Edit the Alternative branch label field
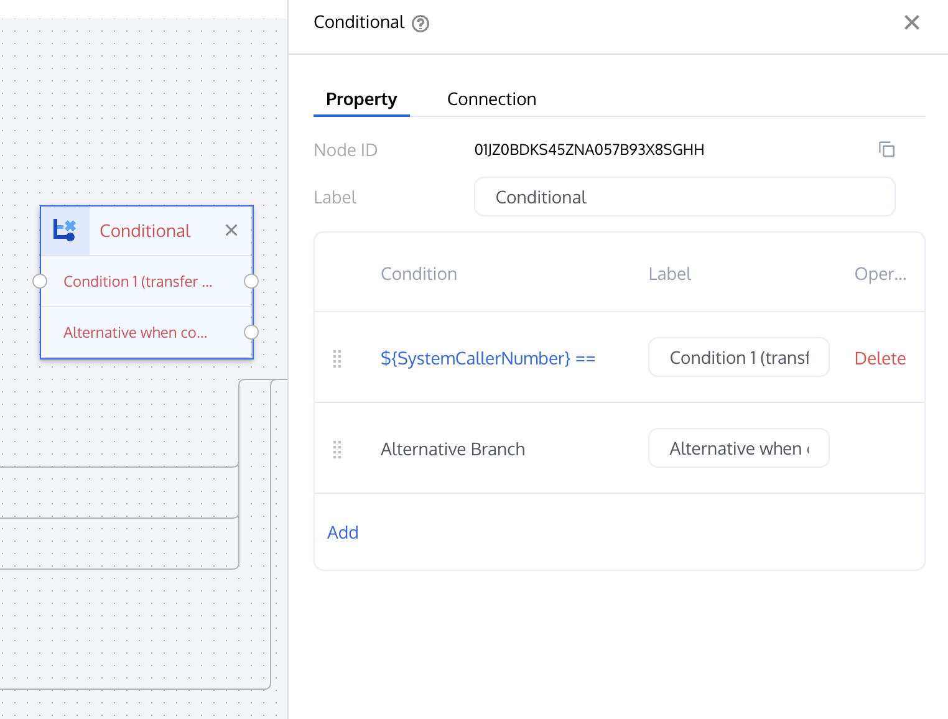The image size is (948, 719). (738, 448)
